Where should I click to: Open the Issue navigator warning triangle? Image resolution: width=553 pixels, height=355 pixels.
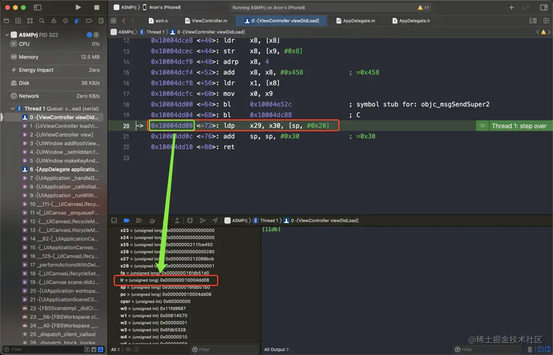[x=53, y=21]
